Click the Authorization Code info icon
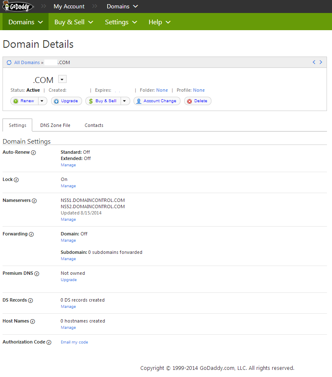Viewport: 332px width, 377px height. (49, 342)
